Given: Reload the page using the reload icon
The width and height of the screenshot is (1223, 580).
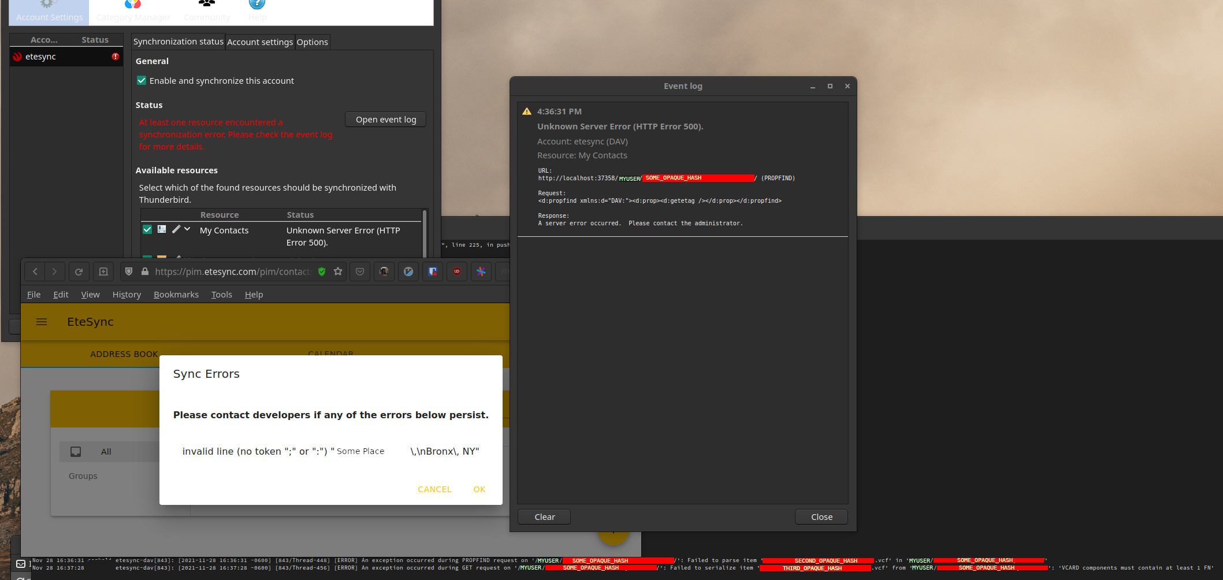Looking at the screenshot, I should pos(79,272).
